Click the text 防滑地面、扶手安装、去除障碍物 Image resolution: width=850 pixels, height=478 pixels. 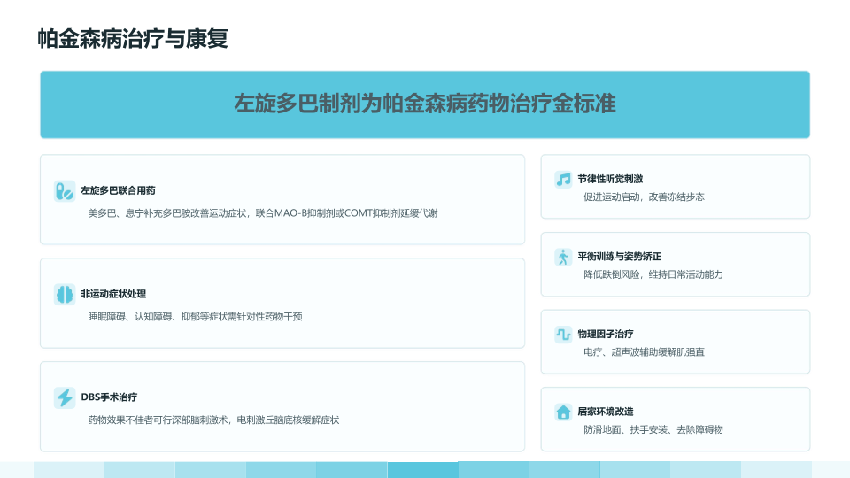point(653,430)
